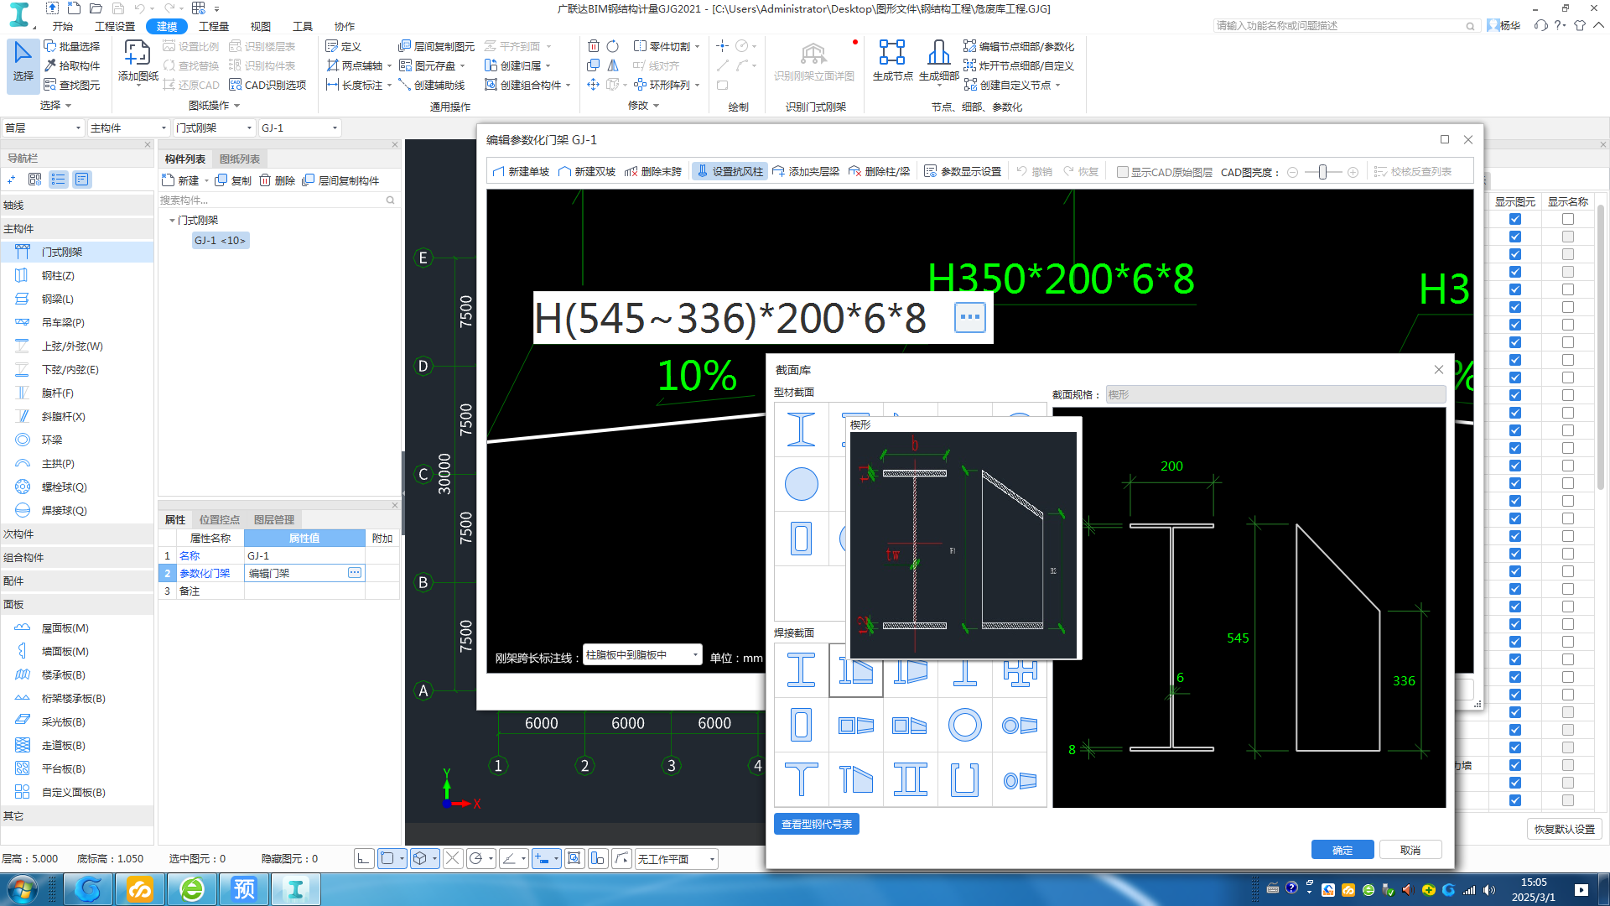Click 生成细部 icon in ribbon

938,61
